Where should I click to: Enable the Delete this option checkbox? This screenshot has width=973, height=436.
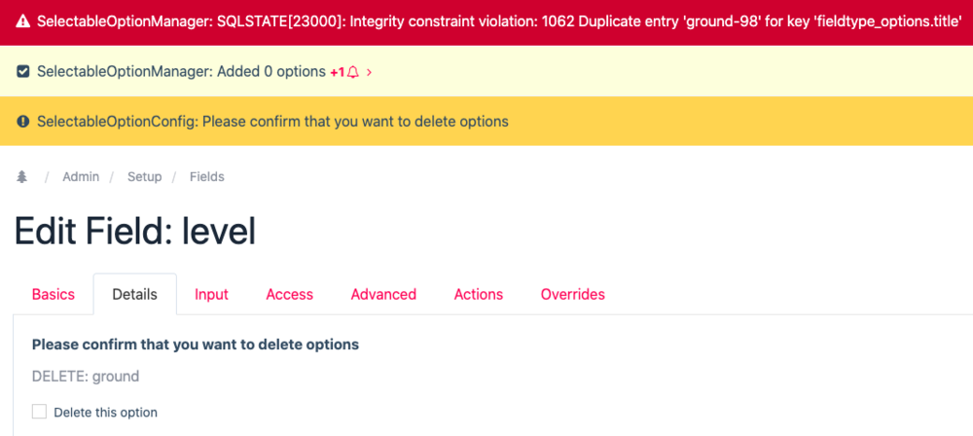39,412
